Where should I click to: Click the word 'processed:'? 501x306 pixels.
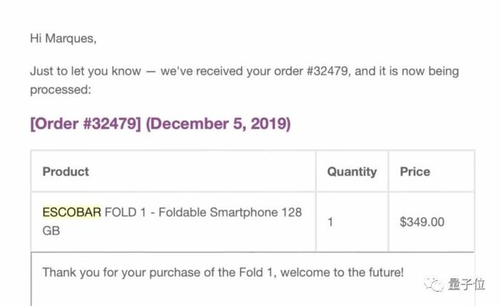(61, 90)
